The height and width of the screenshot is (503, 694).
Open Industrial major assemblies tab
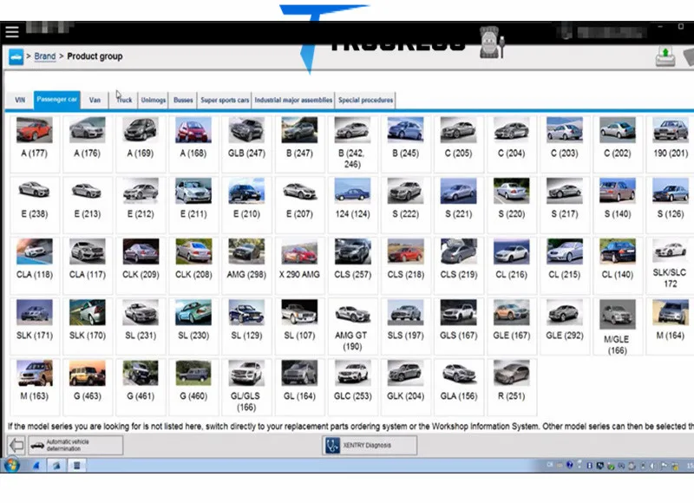tap(293, 100)
